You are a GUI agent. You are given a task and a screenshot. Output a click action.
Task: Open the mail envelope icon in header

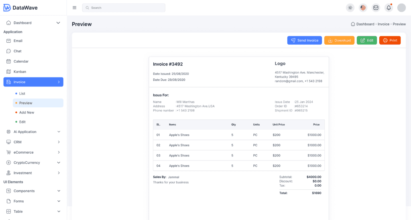pos(376,8)
